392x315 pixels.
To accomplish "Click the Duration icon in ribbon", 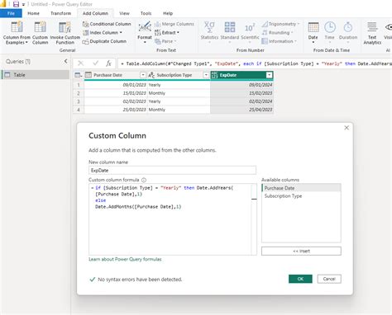I will (x=348, y=27).
